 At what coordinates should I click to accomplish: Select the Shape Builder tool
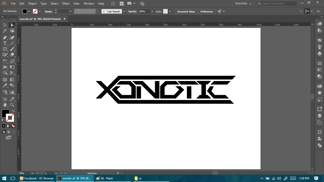[x=5, y=73]
